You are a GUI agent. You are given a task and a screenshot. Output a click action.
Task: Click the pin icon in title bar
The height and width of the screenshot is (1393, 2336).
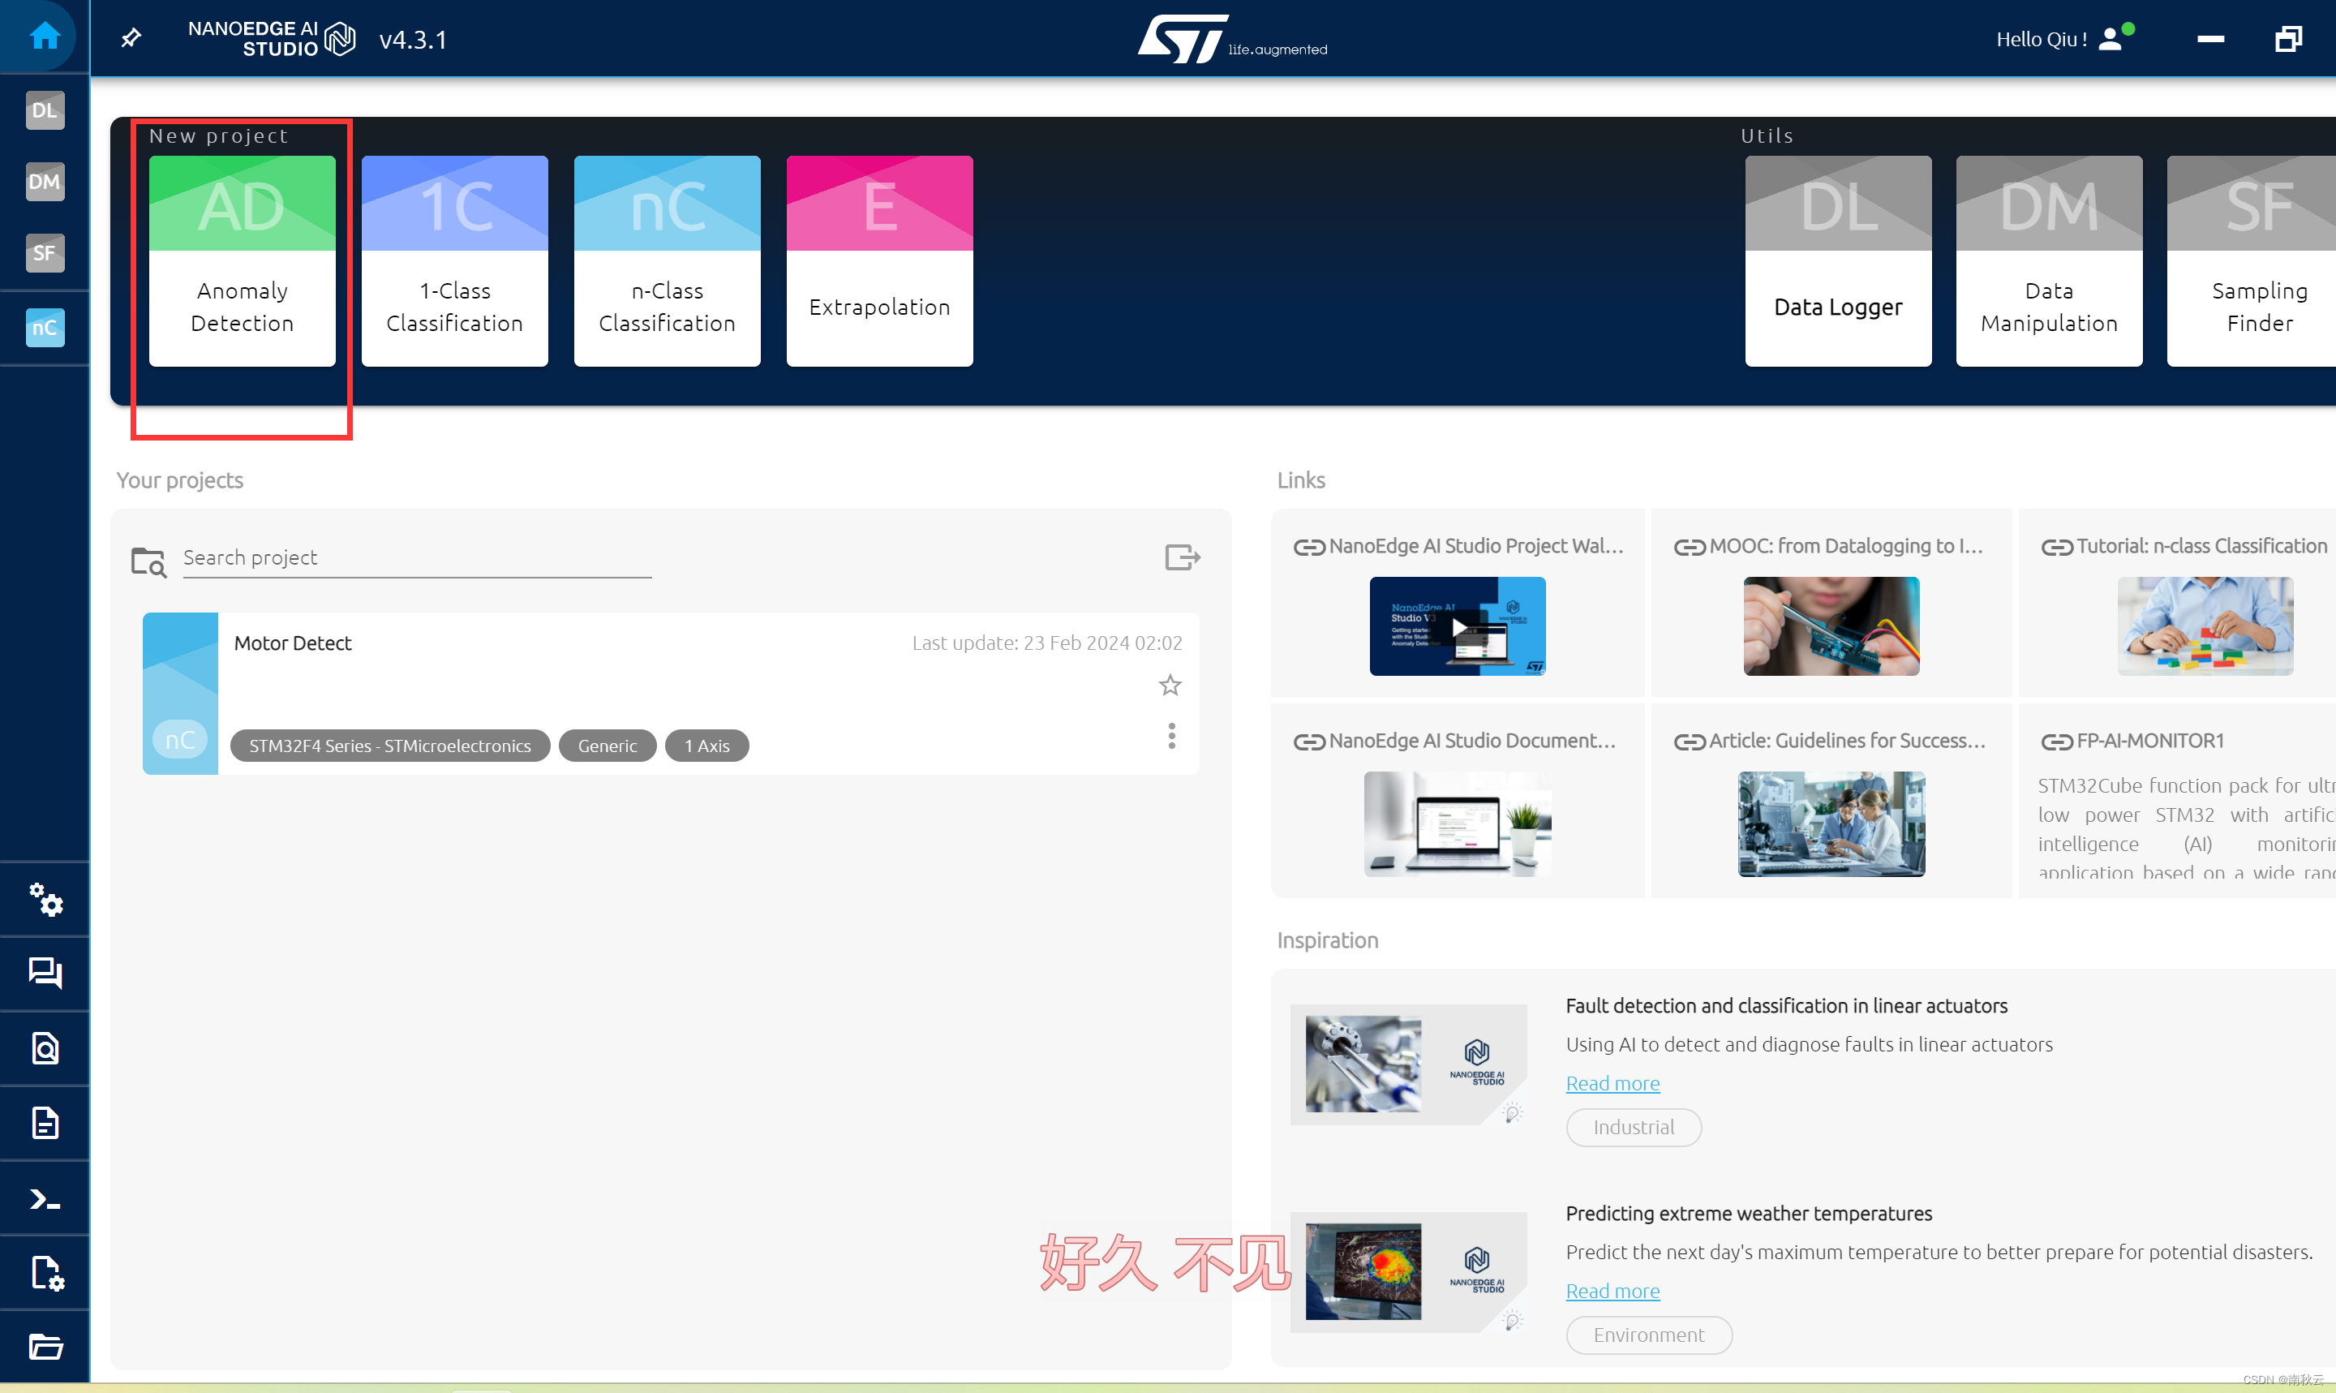(131, 38)
